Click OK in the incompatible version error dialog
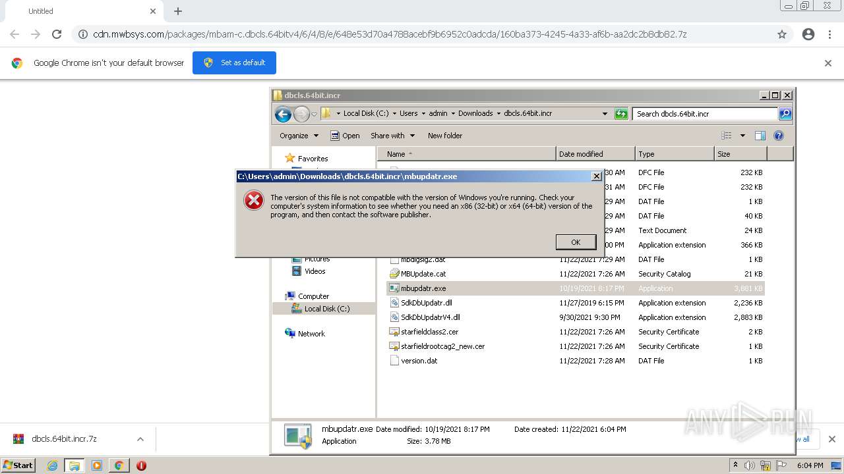Screen dimensions: 844x474 (576, 242)
